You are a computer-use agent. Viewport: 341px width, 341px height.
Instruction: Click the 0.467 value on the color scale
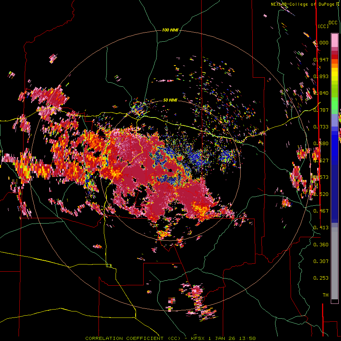(321, 211)
